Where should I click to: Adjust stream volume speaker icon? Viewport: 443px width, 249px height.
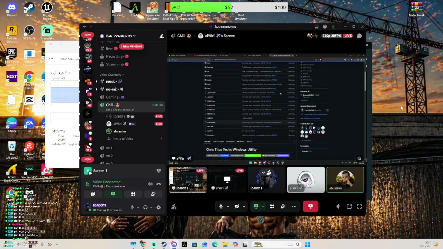coord(338,206)
